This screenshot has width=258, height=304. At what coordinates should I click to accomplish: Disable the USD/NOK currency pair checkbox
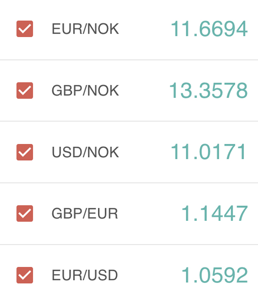click(x=25, y=152)
